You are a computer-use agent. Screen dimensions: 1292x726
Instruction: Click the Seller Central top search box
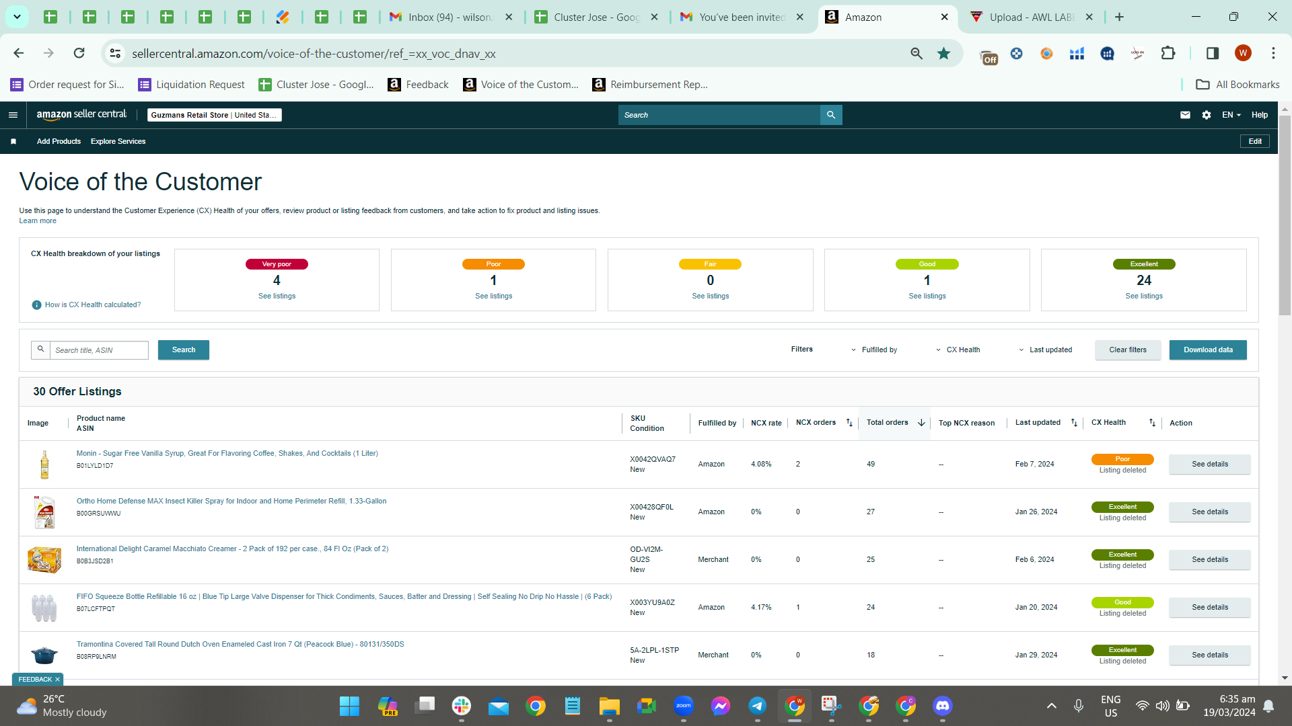[719, 115]
